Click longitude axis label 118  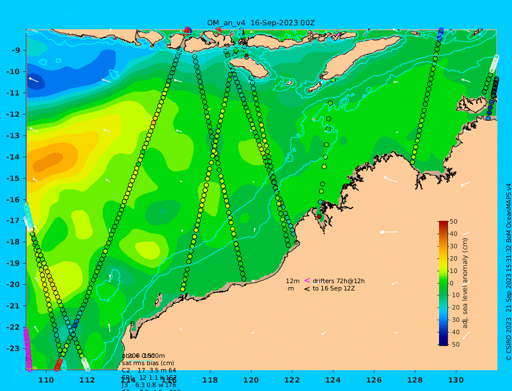[x=210, y=380]
